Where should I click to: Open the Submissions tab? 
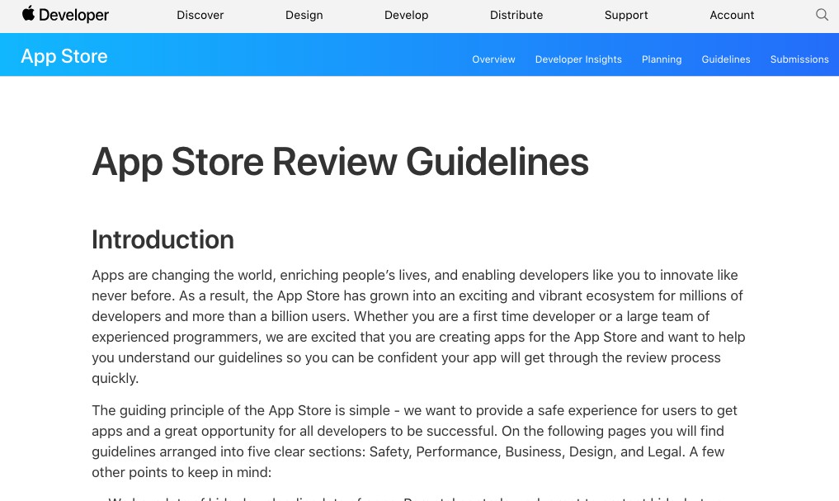click(x=799, y=59)
